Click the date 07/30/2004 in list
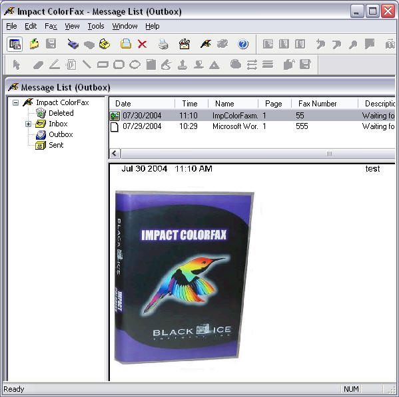This screenshot has height=397, width=399. (x=142, y=116)
